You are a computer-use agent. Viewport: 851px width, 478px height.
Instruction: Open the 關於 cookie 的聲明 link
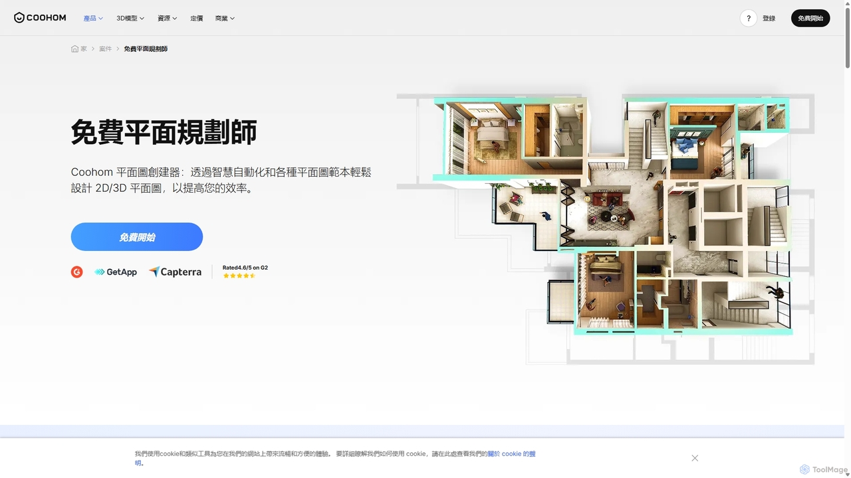click(511, 454)
